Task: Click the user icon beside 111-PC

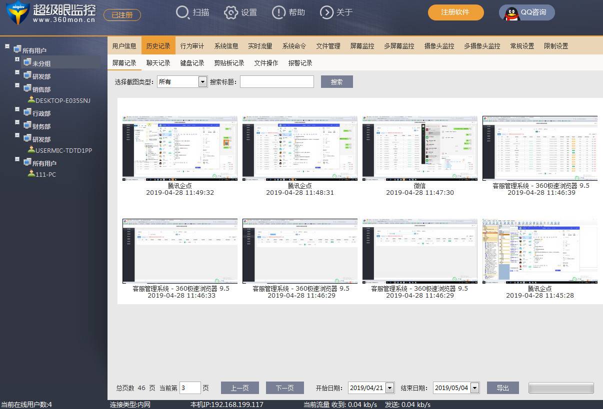Action: [31, 174]
